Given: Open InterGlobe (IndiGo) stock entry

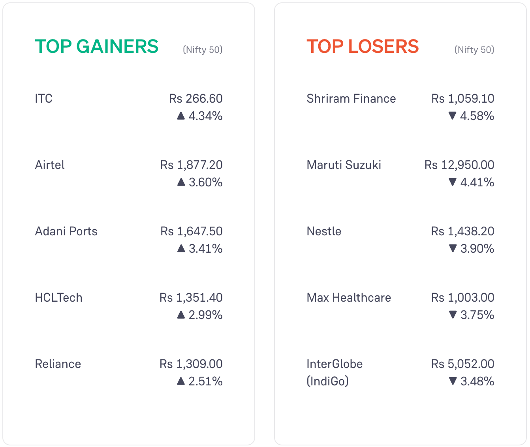Looking at the screenshot, I should [x=335, y=372].
